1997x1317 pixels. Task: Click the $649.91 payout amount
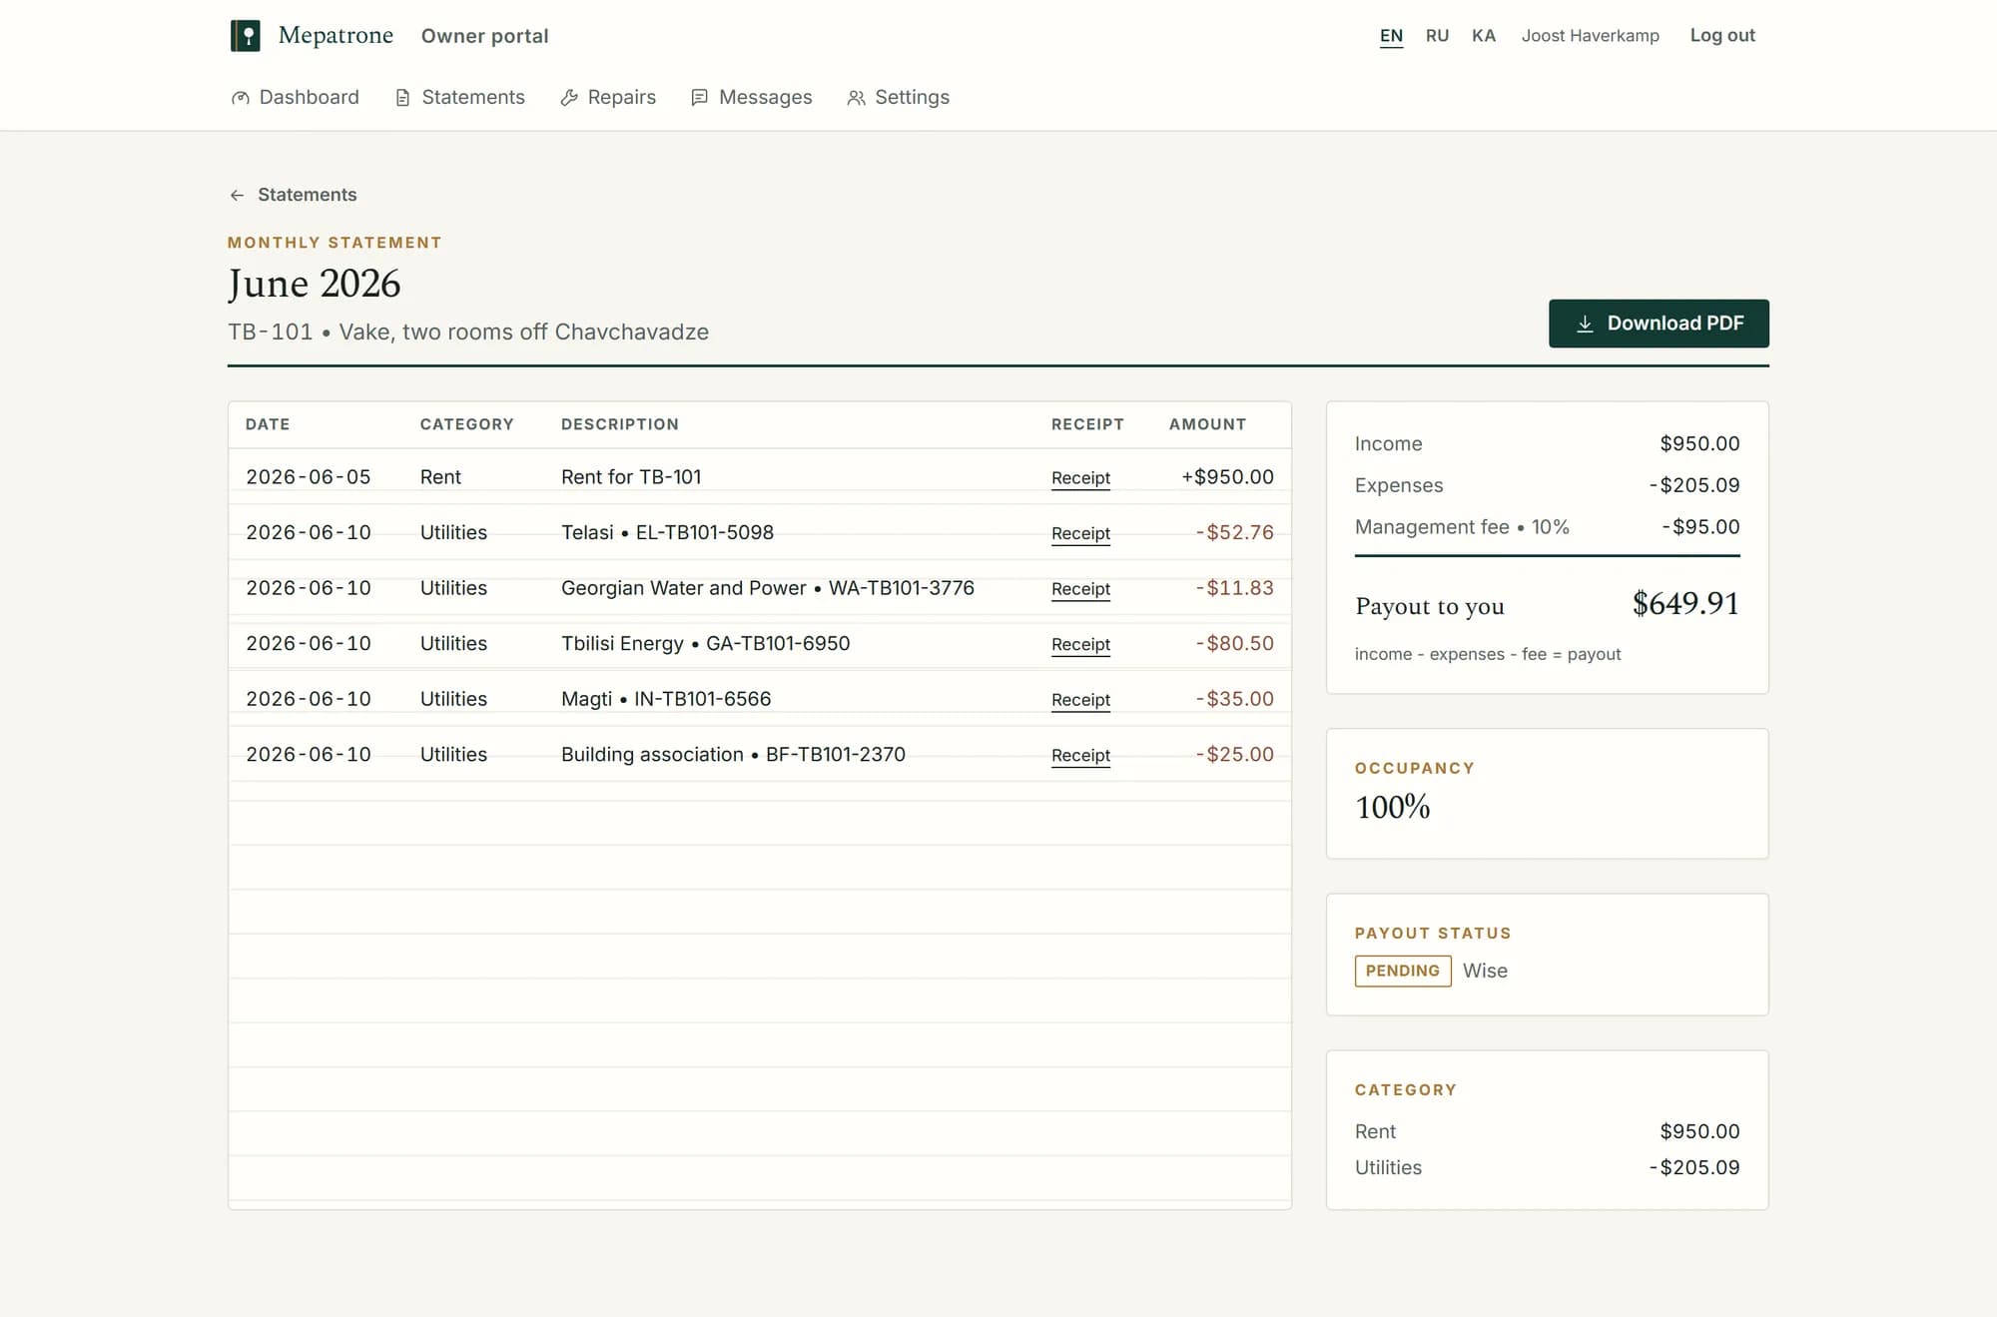click(x=1685, y=604)
